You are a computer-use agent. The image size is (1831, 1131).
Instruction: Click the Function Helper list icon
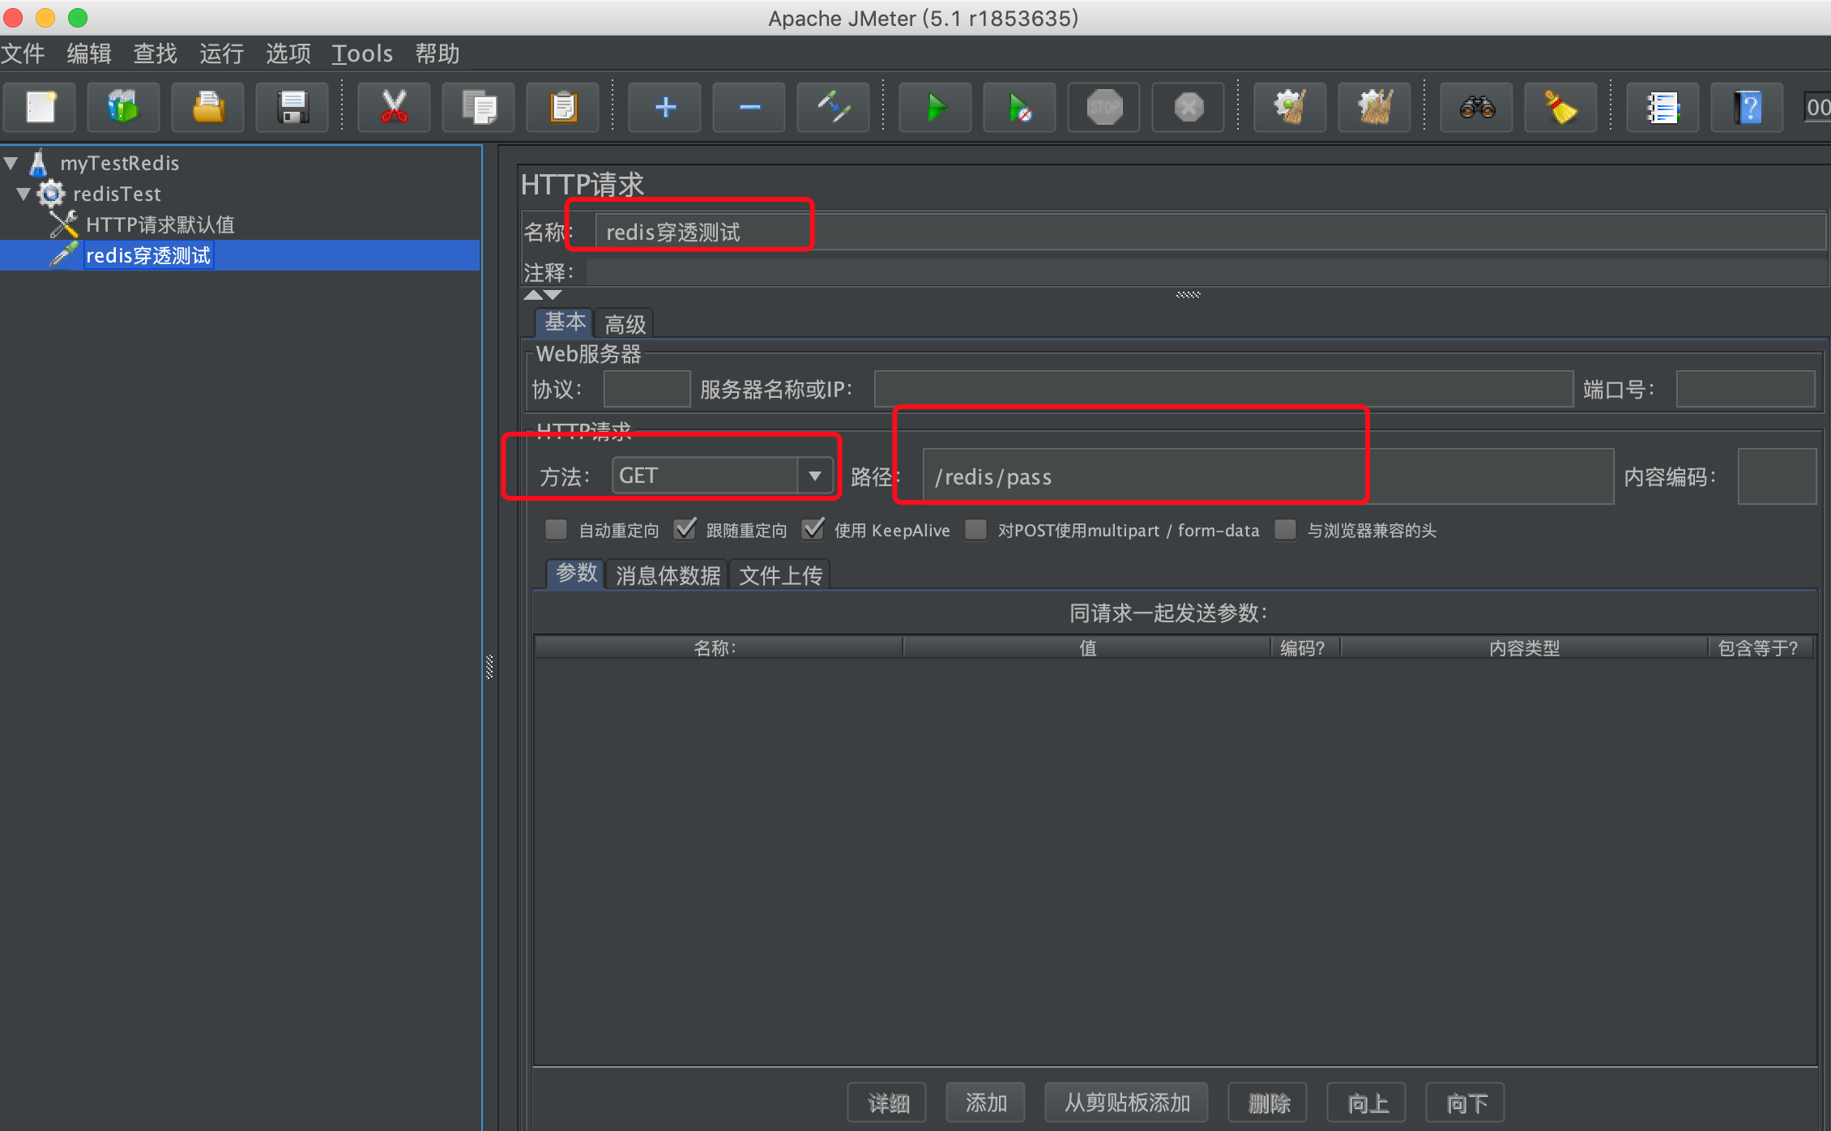click(x=1662, y=107)
